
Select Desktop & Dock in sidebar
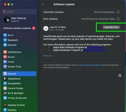16,105
